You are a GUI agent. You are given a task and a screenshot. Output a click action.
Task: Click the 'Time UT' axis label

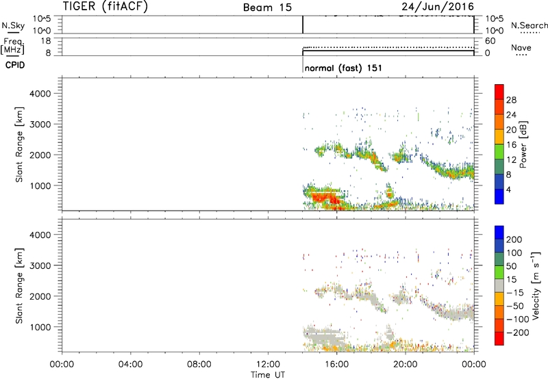click(268, 375)
